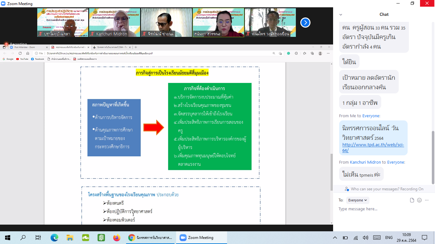
Task: Open File Explorer from taskbar
Action: pyautogui.click(x=70, y=238)
